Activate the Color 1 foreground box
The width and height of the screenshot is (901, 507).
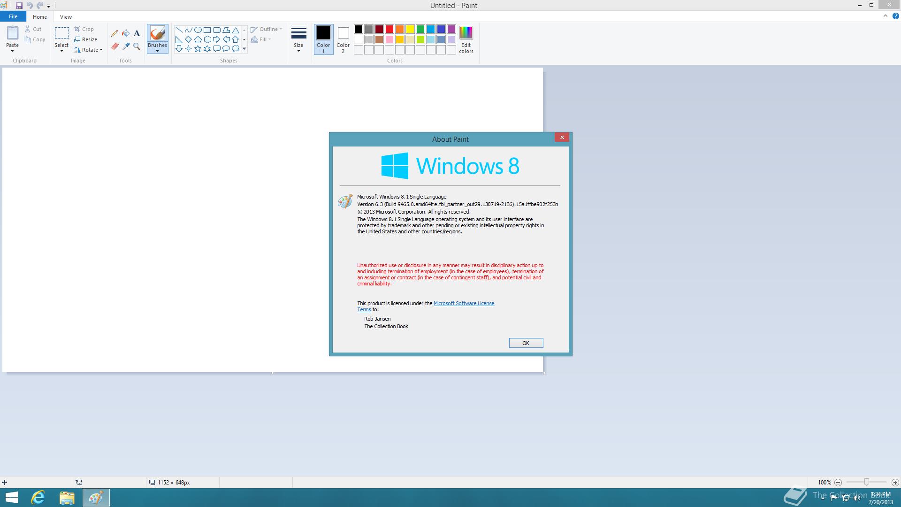[323, 39]
